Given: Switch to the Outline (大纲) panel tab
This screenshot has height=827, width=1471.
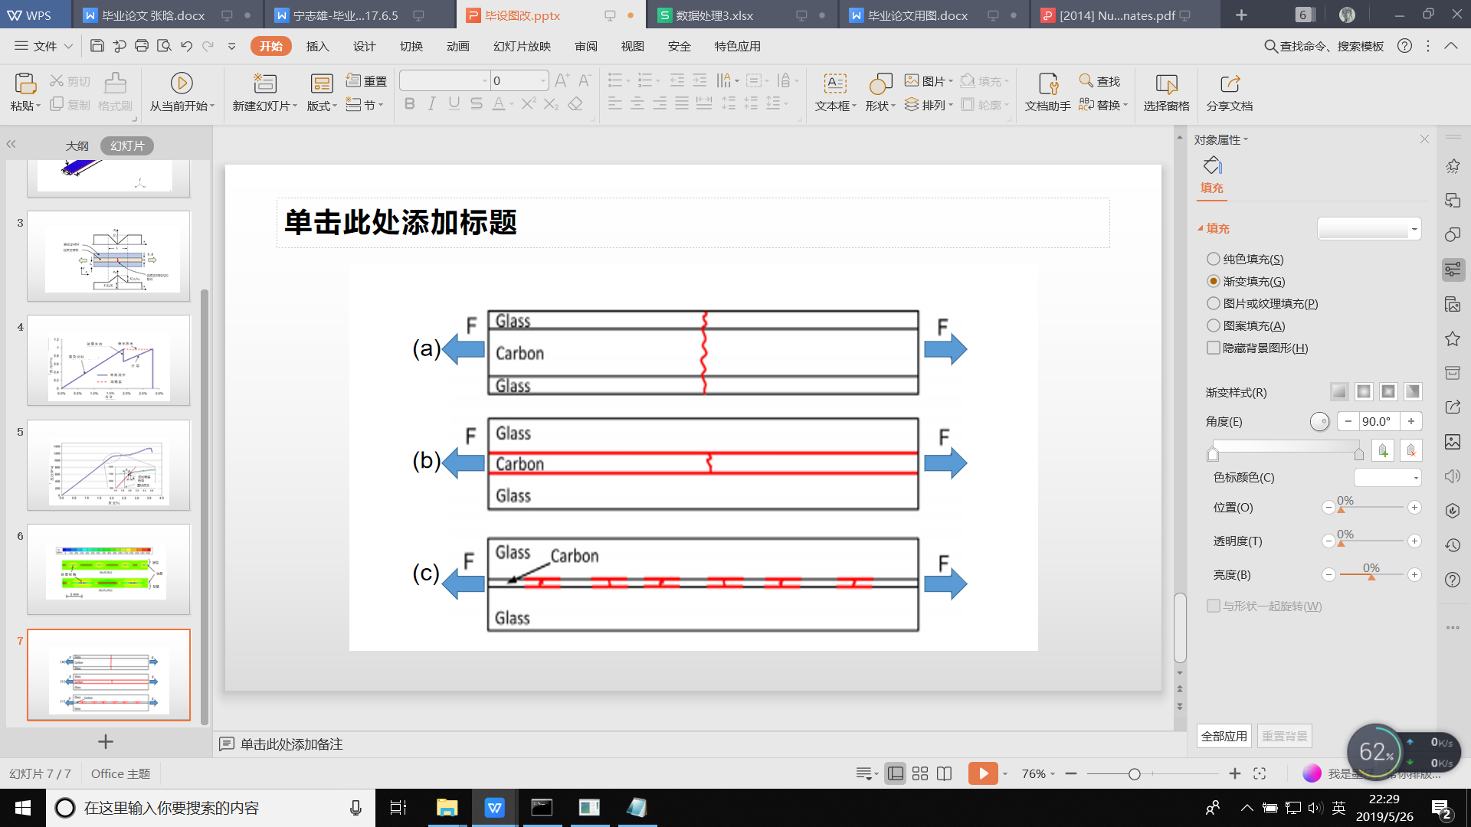Looking at the screenshot, I should click(77, 145).
